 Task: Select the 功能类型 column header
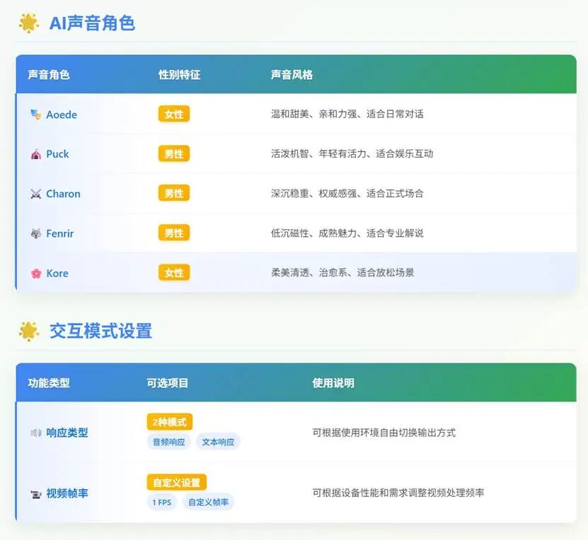pyautogui.click(x=47, y=382)
